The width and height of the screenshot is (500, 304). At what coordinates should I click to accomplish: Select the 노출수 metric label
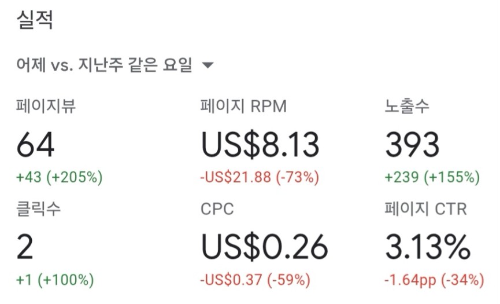pyautogui.click(x=407, y=106)
